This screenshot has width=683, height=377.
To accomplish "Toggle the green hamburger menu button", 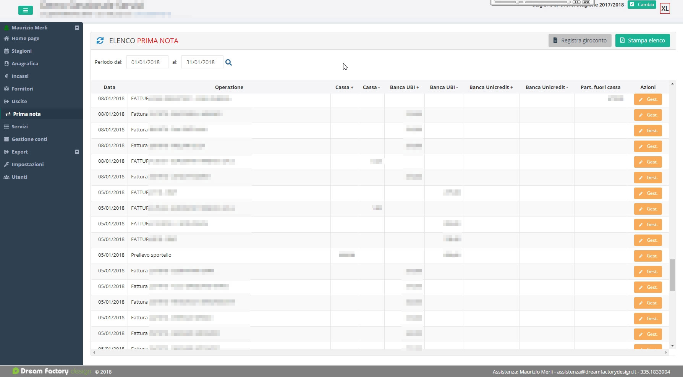I will [x=26, y=10].
